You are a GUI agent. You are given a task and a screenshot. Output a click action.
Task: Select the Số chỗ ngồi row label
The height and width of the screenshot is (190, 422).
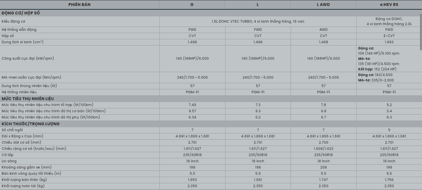pos(12,130)
